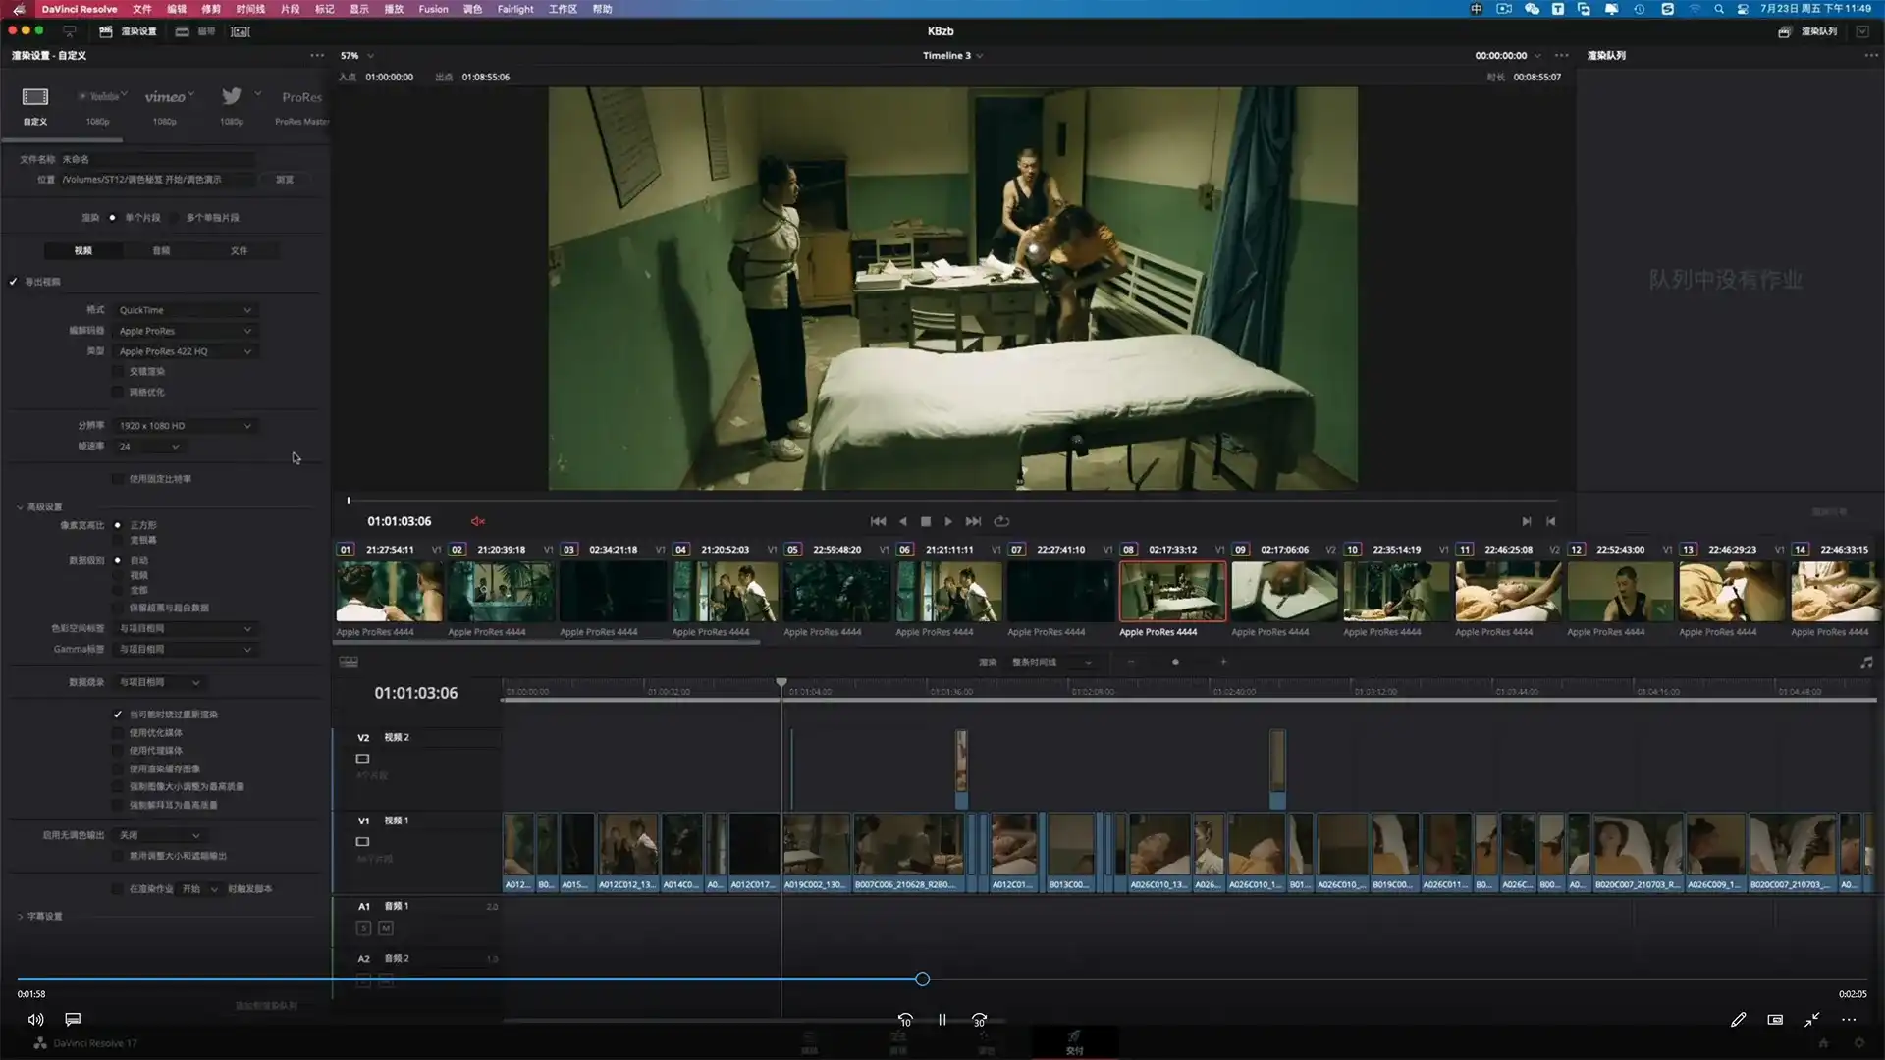This screenshot has width=1885, height=1060.
Task: Open the 渲染队列 panel icon top right
Action: click(1787, 31)
